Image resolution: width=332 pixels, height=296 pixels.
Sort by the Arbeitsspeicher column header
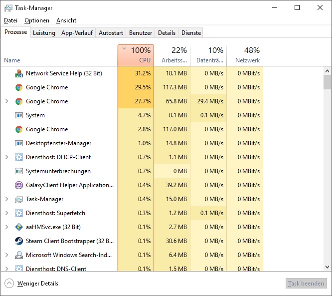(x=172, y=55)
